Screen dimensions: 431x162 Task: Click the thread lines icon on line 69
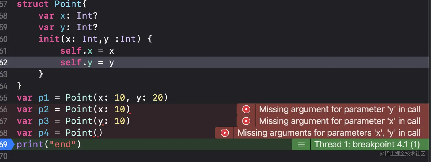[301, 145]
